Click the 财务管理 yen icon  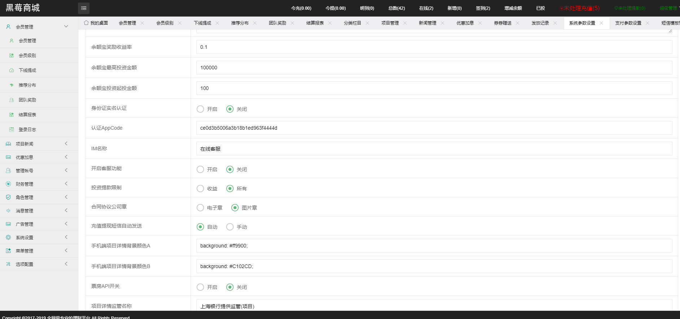tap(8, 184)
